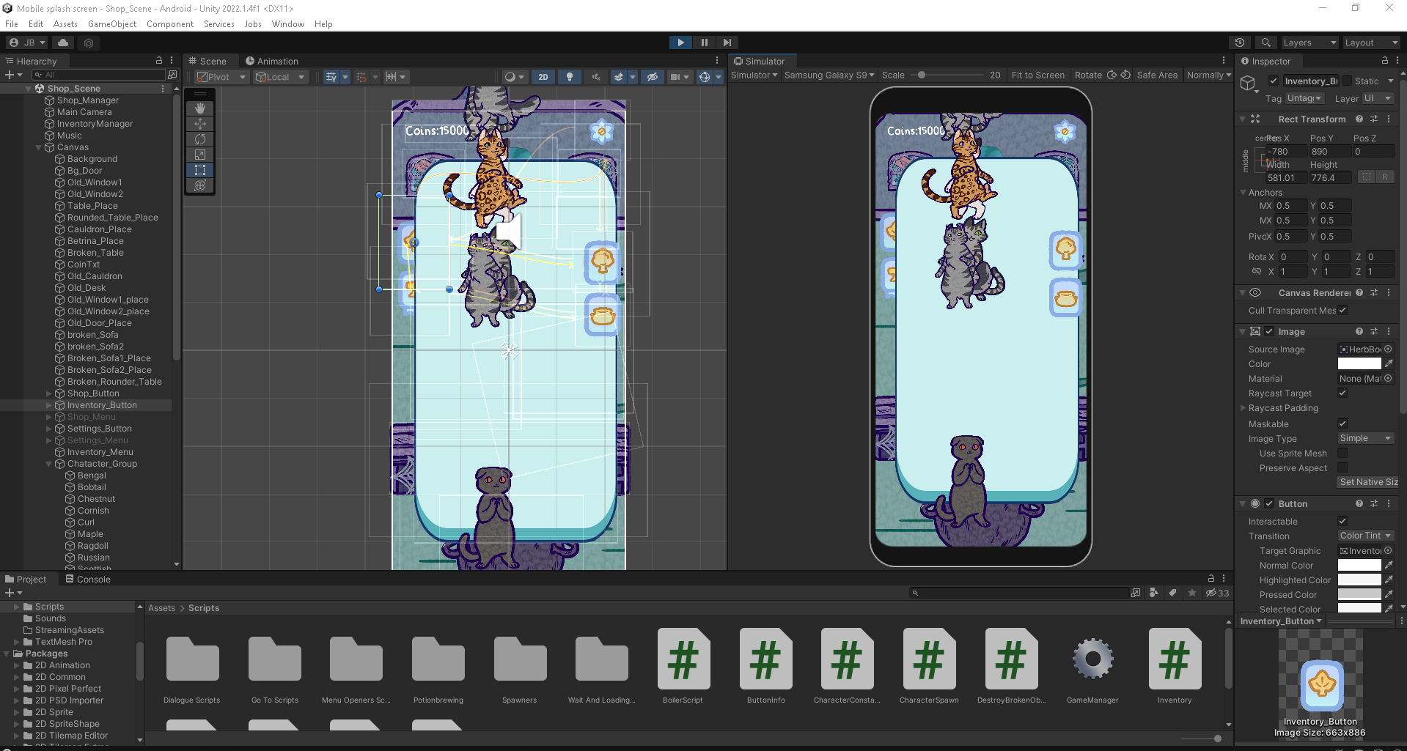The width and height of the screenshot is (1407, 751).
Task: Toggle Local handle rotation
Action: [x=279, y=77]
